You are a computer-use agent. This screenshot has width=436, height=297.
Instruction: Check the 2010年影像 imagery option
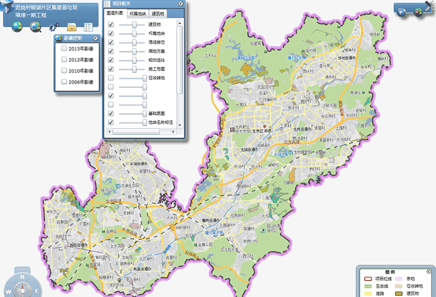[64, 71]
